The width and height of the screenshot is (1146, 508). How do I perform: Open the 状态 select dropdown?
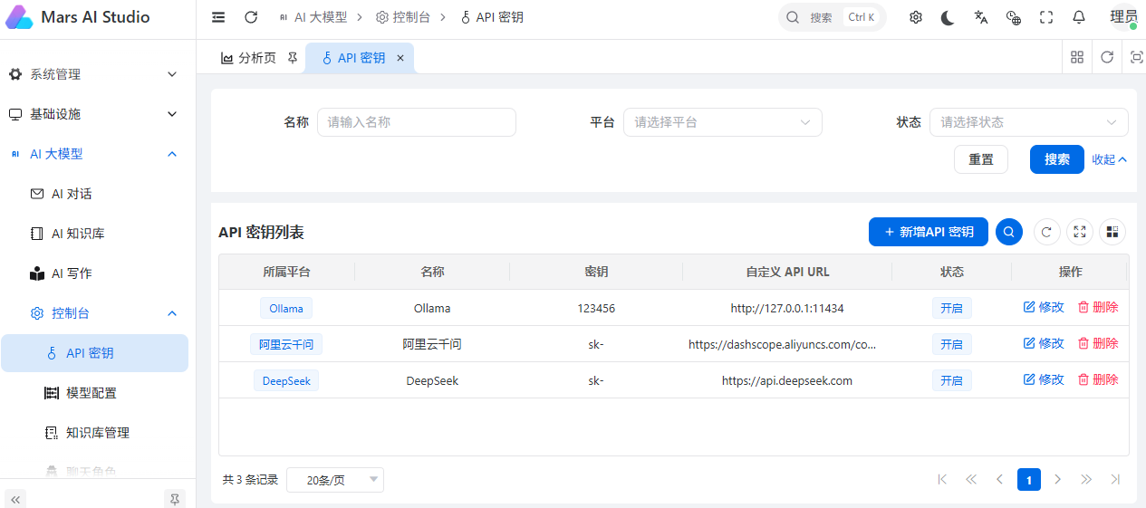(1029, 122)
